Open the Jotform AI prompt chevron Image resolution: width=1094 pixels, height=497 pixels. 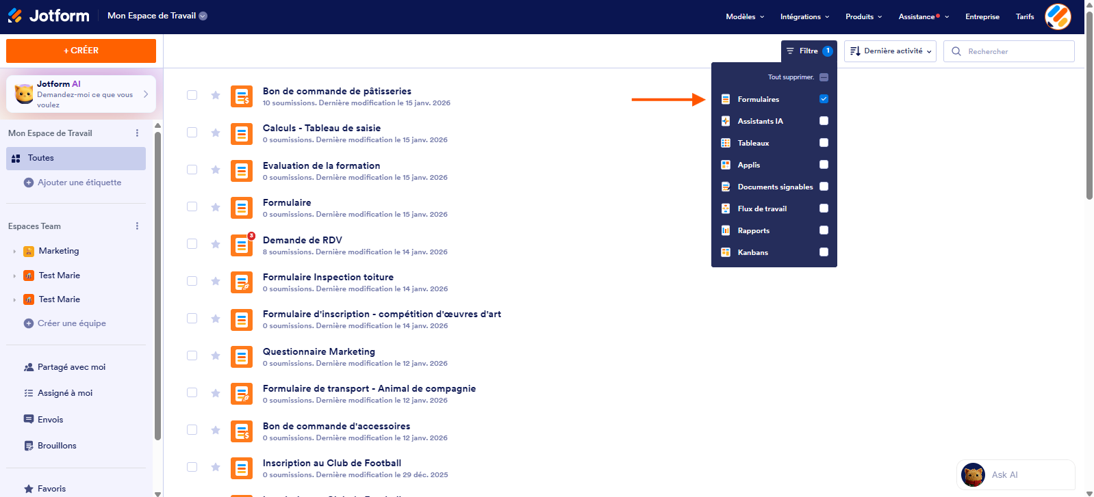coord(146,94)
